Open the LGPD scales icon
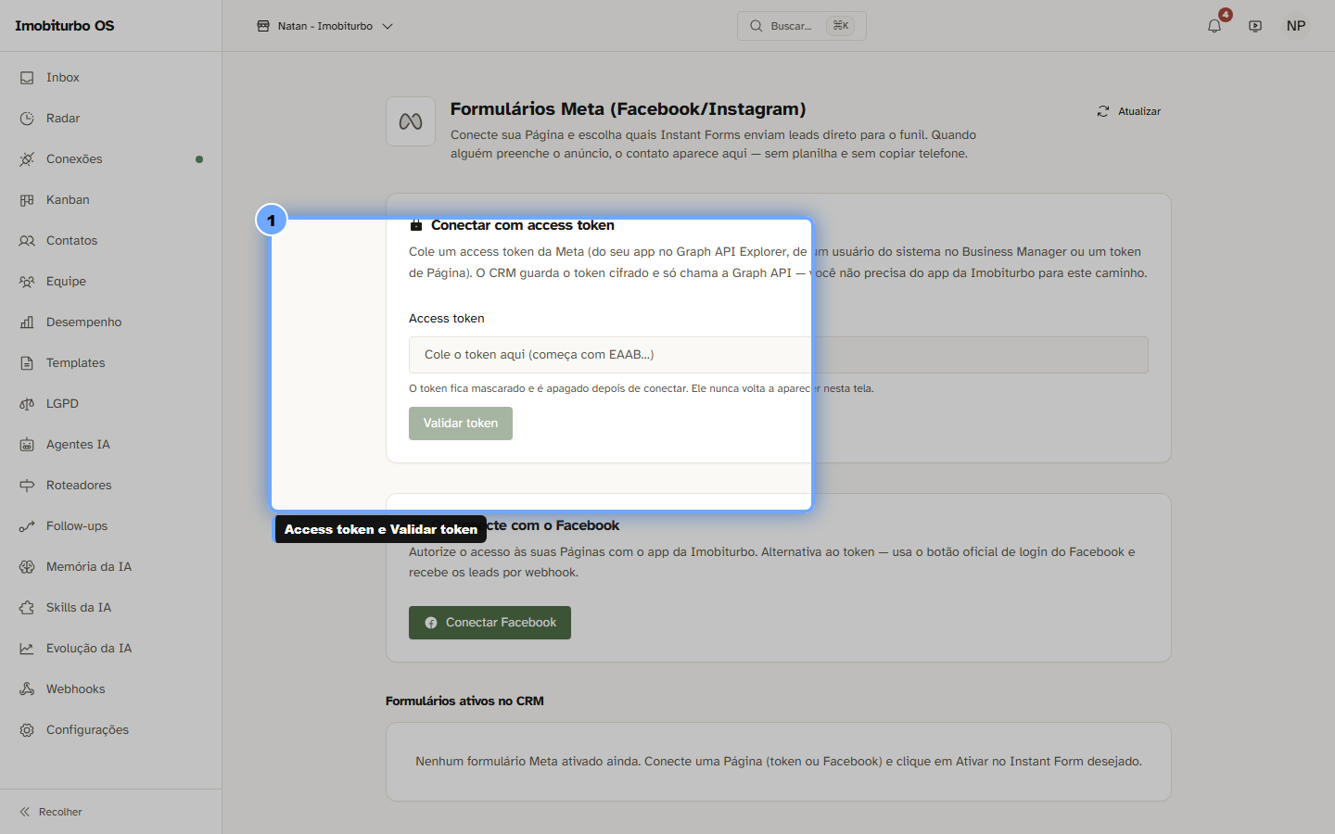This screenshot has height=834, width=1335. 27,404
